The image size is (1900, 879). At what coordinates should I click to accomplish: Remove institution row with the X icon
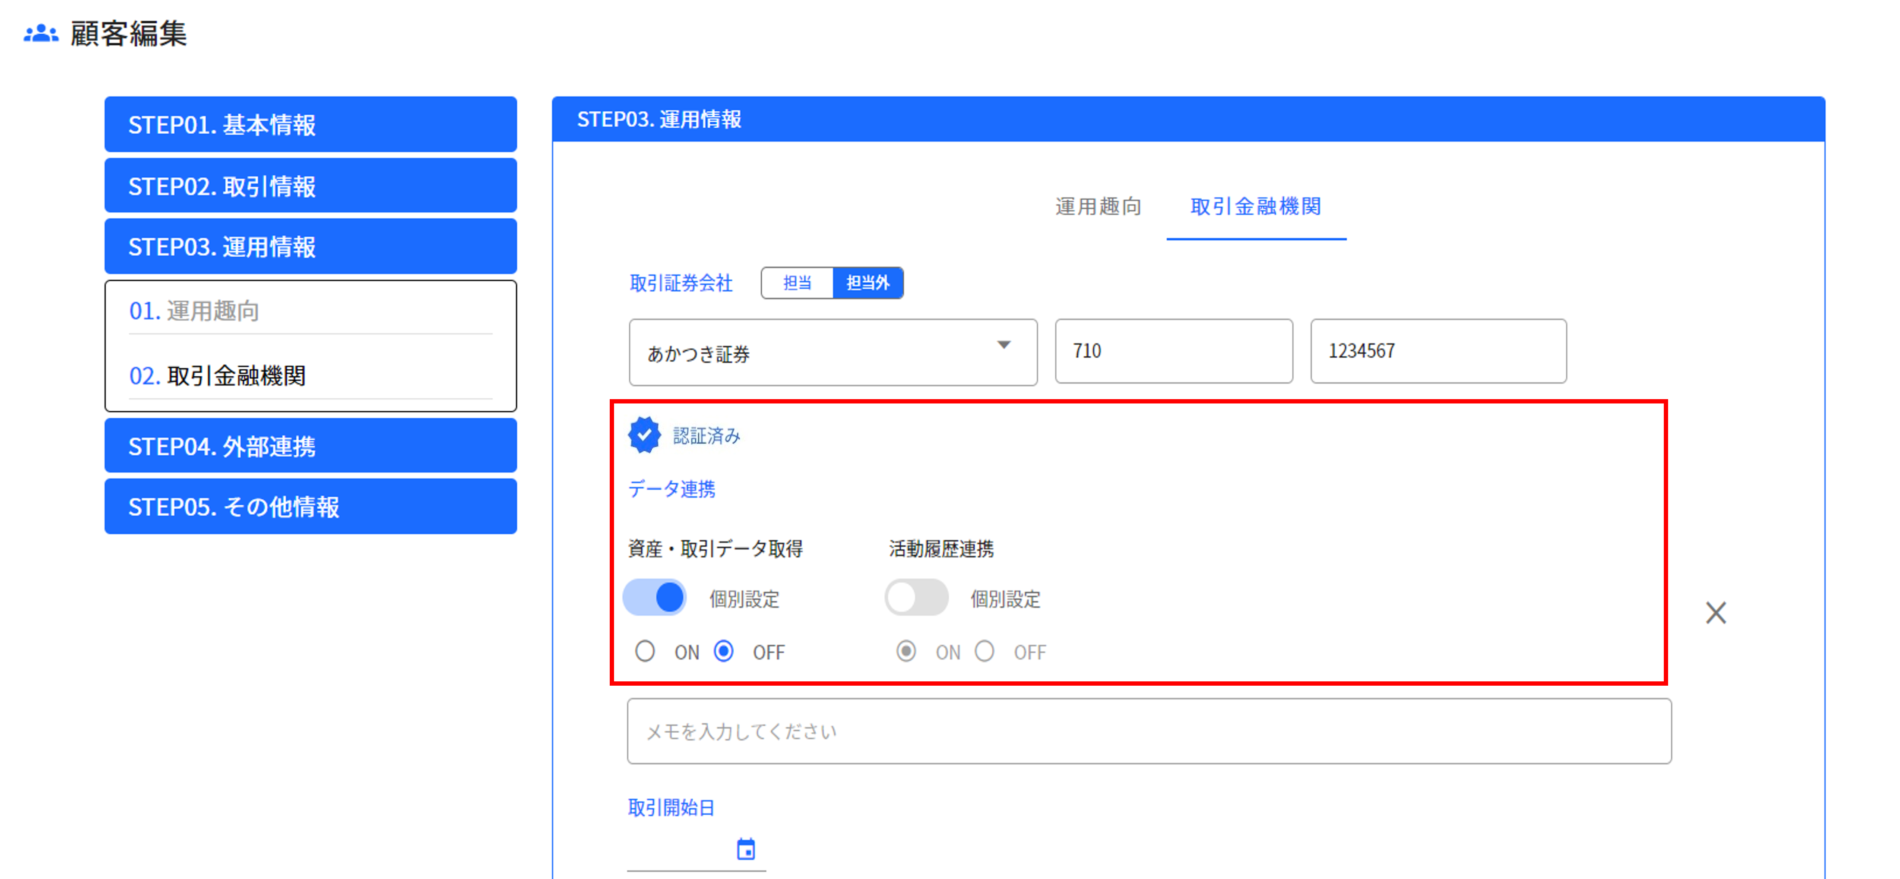pos(1716,612)
